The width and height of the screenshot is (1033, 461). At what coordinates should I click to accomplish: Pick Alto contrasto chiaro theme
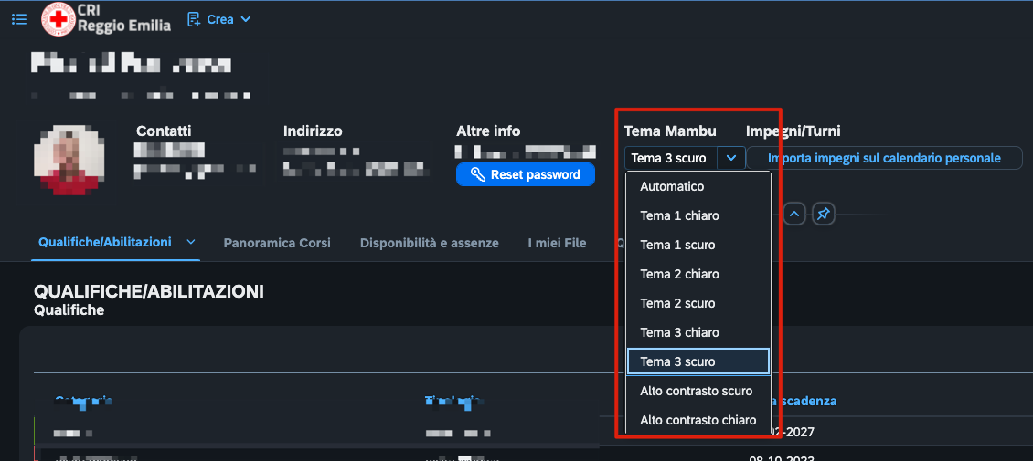tap(698, 420)
